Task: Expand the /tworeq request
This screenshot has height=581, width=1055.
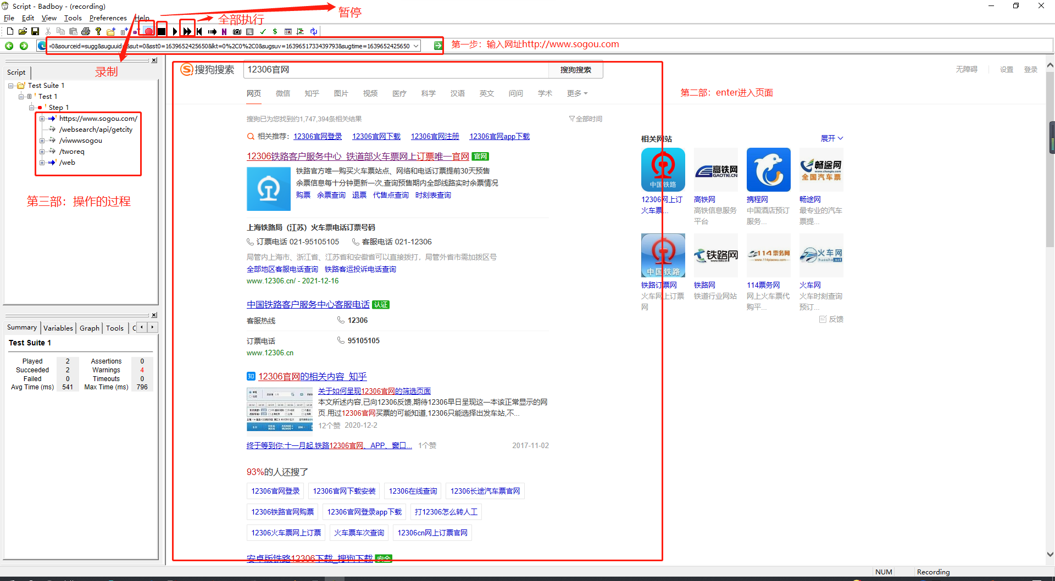Action: [x=42, y=152]
